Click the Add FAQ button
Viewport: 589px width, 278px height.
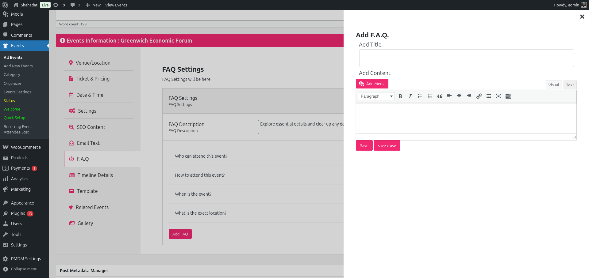point(180,234)
